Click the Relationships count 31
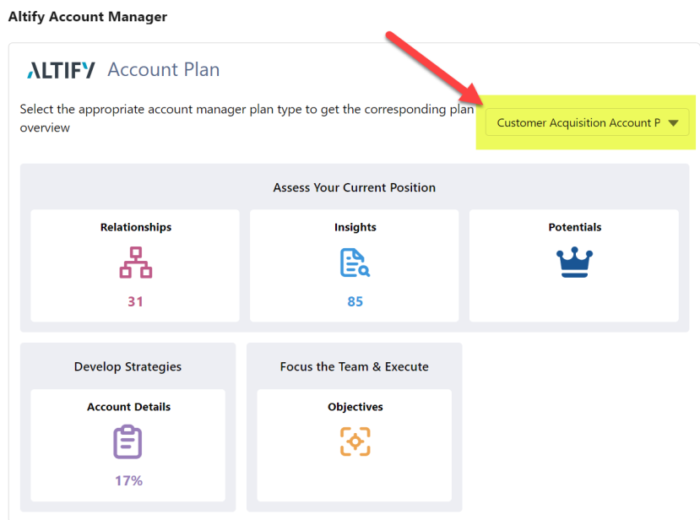The image size is (700, 520). [135, 301]
